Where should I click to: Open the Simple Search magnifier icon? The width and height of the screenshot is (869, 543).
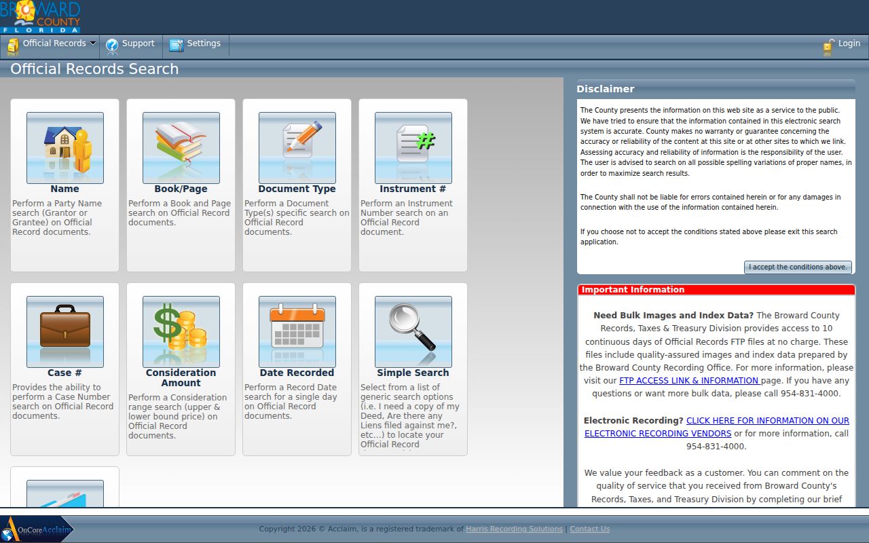tap(413, 332)
